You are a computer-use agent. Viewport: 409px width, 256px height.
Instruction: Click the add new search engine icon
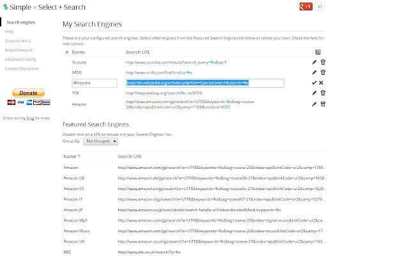coord(318,52)
